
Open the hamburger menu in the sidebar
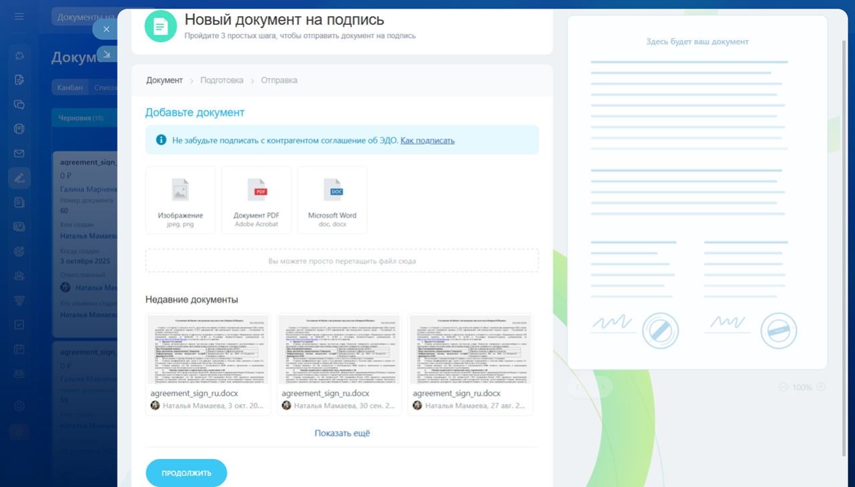coord(19,17)
